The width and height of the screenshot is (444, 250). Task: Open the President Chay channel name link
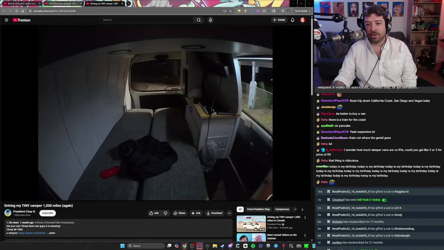click(23, 211)
